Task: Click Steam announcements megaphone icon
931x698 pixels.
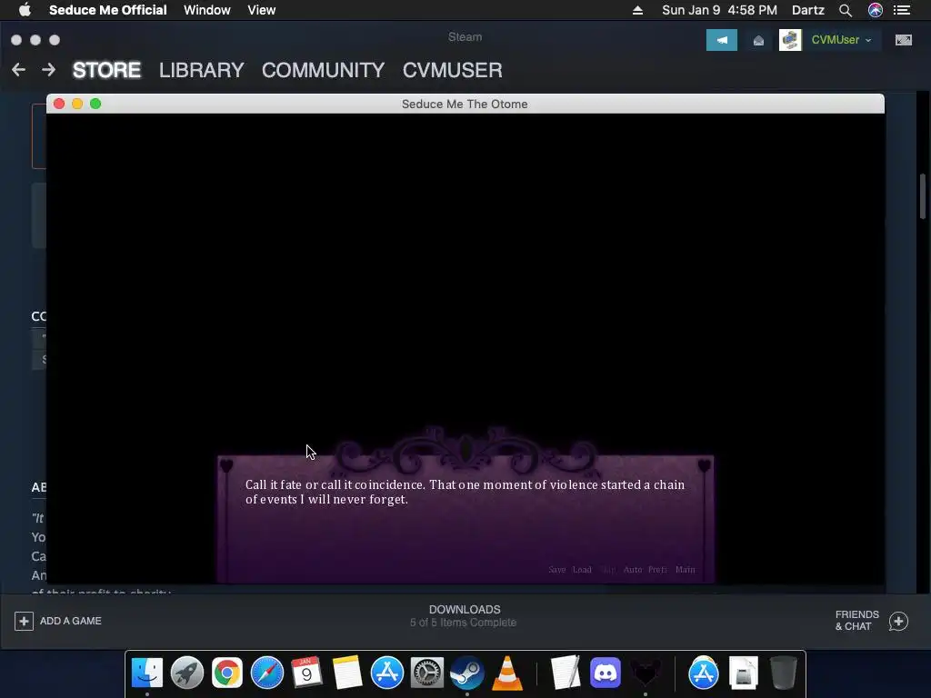Action: coord(721,40)
